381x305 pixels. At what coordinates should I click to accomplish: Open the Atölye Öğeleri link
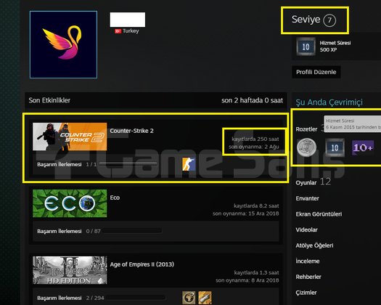point(314,245)
